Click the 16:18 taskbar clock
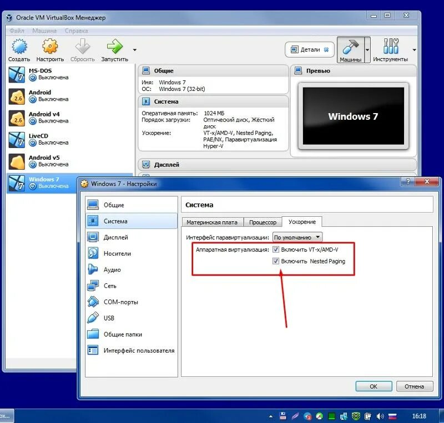 point(419,416)
